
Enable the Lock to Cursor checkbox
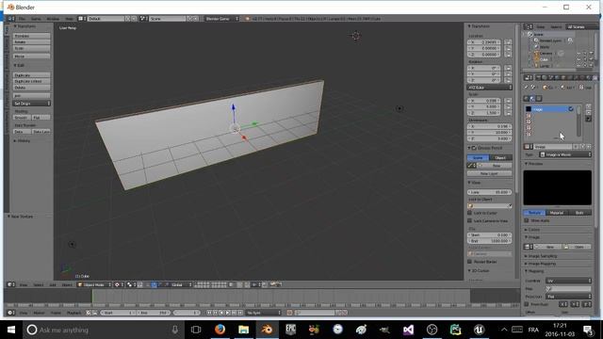click(x=469, y=213)
